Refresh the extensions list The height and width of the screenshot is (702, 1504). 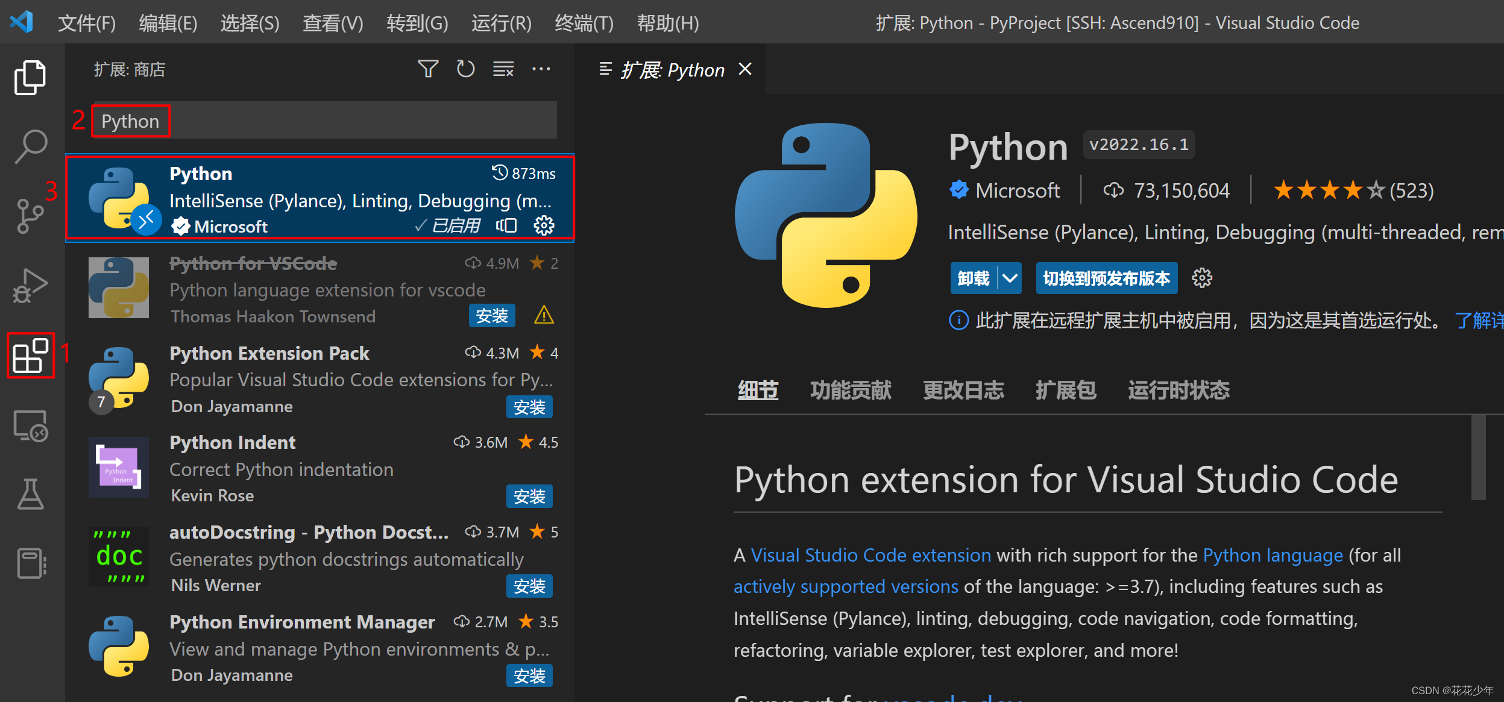click(465, 69)
